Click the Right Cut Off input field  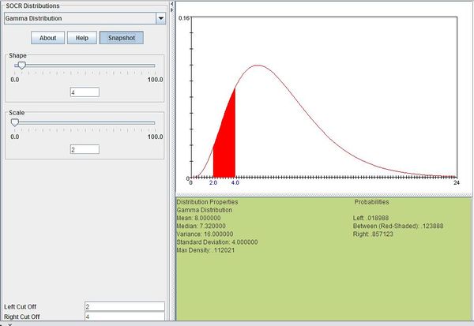point(124,317)
